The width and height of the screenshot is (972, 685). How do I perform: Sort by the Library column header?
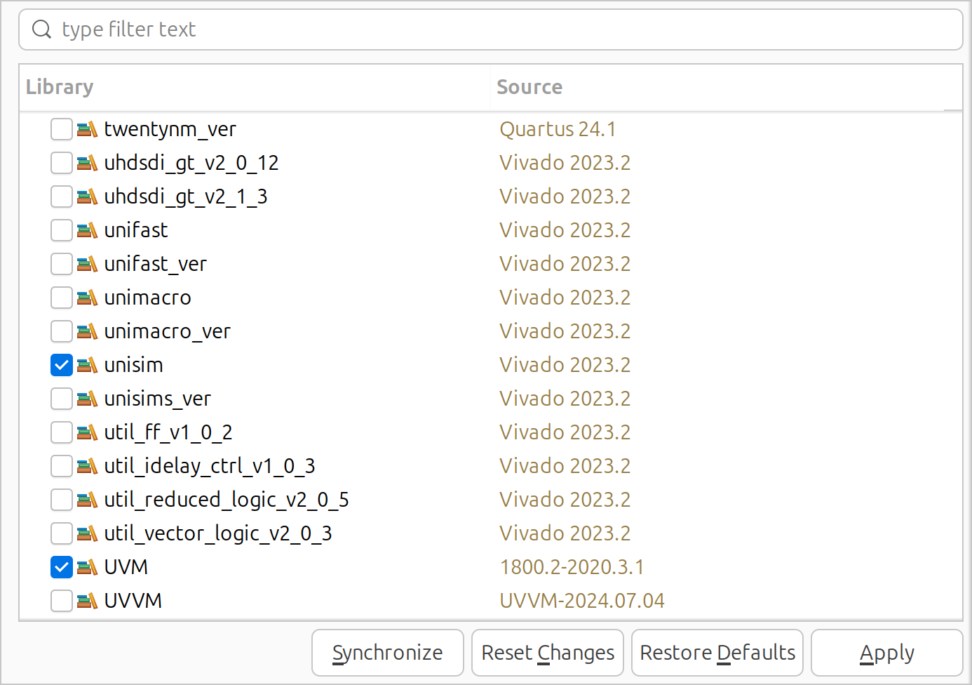pos(255,87)
